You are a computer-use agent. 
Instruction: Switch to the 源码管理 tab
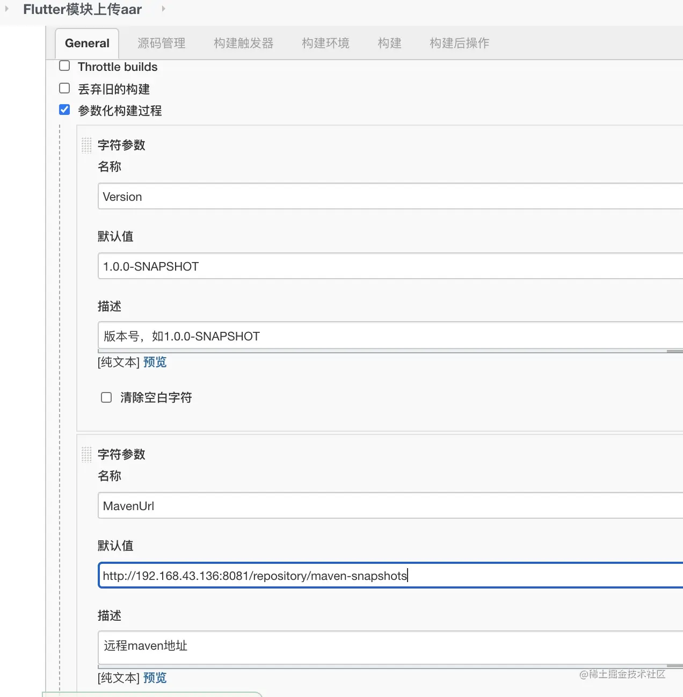pos(161,43)
